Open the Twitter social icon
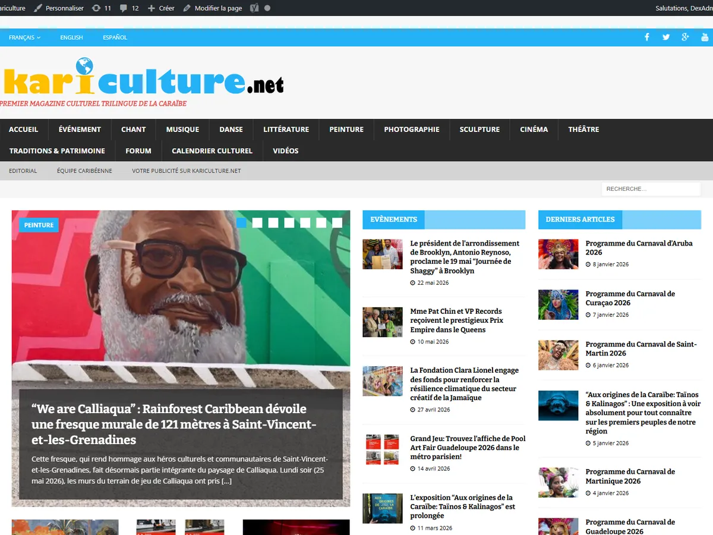713x535 pixels. (x=666, y=37)
